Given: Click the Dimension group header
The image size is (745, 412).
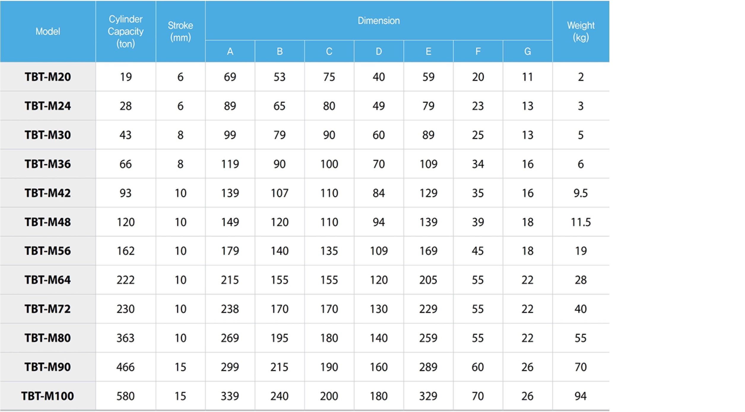Looking at the screenshot, I should 379,20.
